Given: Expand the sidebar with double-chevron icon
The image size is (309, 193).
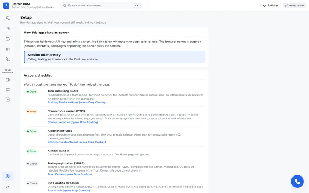Looking at the screenshot, I should pyautogui.click(x=8, y=187).
